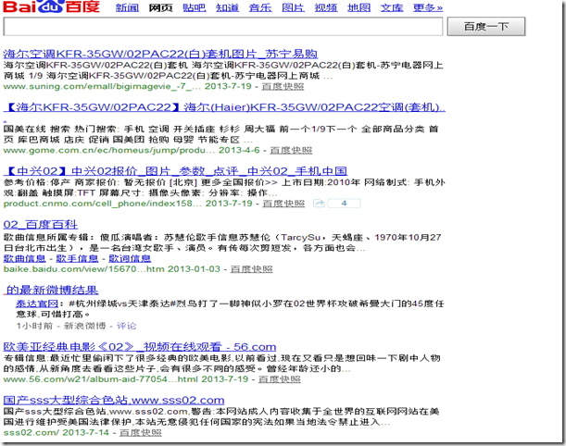The width and height of the screenshot is (566, 446).
Task: Click the 新浪微博 source text
Action: [85, 326]
